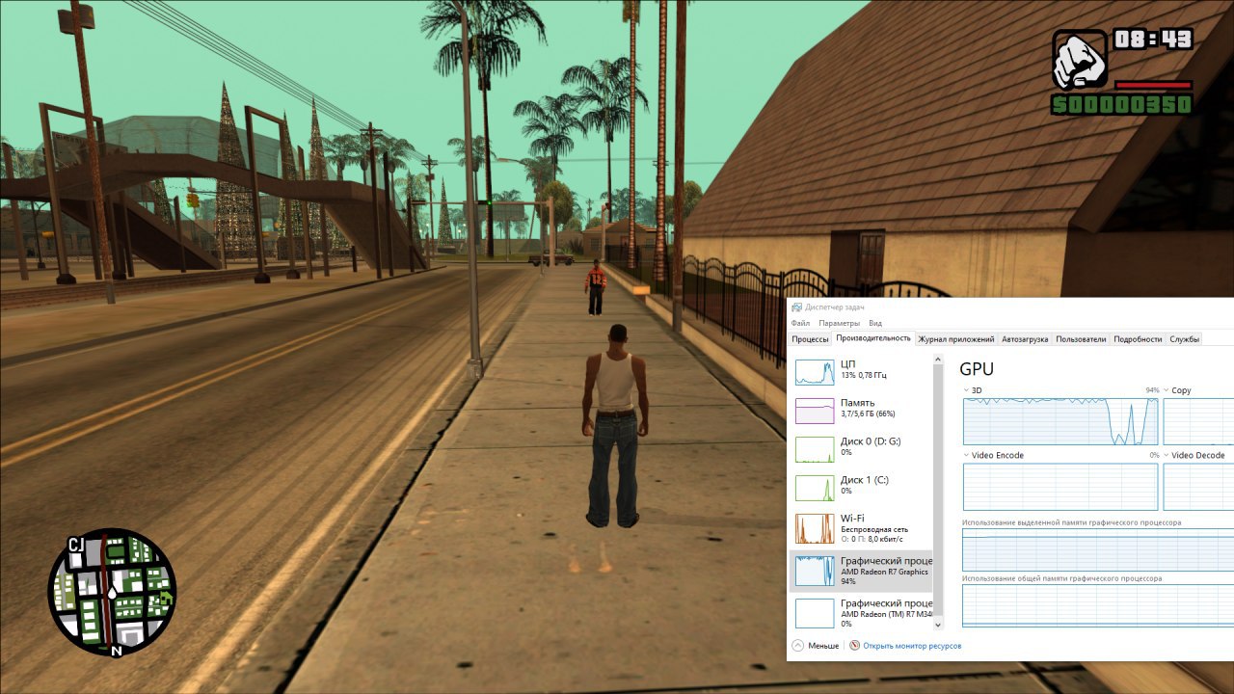Click the N north marker on radar

pyautogui.click(x=116, y=651)
